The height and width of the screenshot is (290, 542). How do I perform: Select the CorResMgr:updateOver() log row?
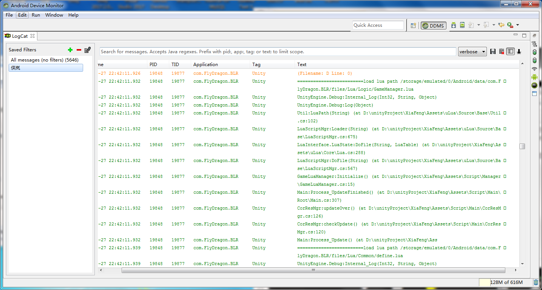[308, 212]
